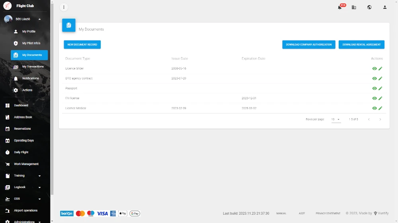Open My Profile in the sidebar
This screenshot has height=223, width=398.
click(x=29, y=31)
